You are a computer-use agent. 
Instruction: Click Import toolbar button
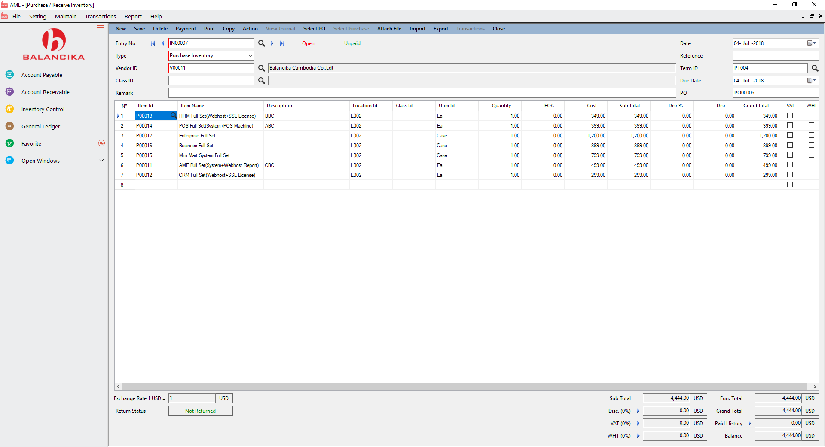pyautogui.click(x=417, y=29)
